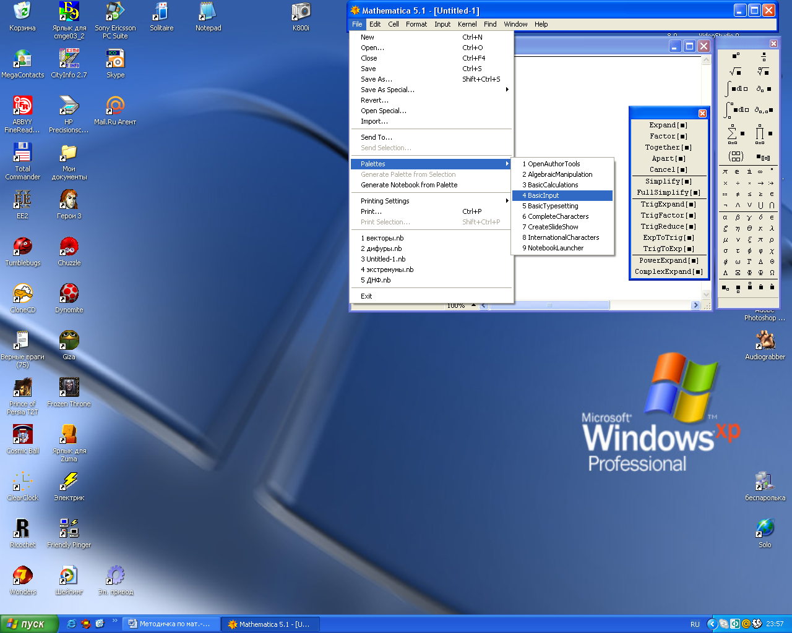The width and height of the screenshot is (792, 633).
Task: Insert the Greek letter alpha
Action: (x=725, y=218)
